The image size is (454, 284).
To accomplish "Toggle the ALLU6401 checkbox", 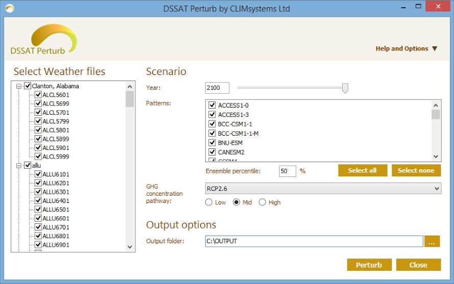I will point(38,200).
